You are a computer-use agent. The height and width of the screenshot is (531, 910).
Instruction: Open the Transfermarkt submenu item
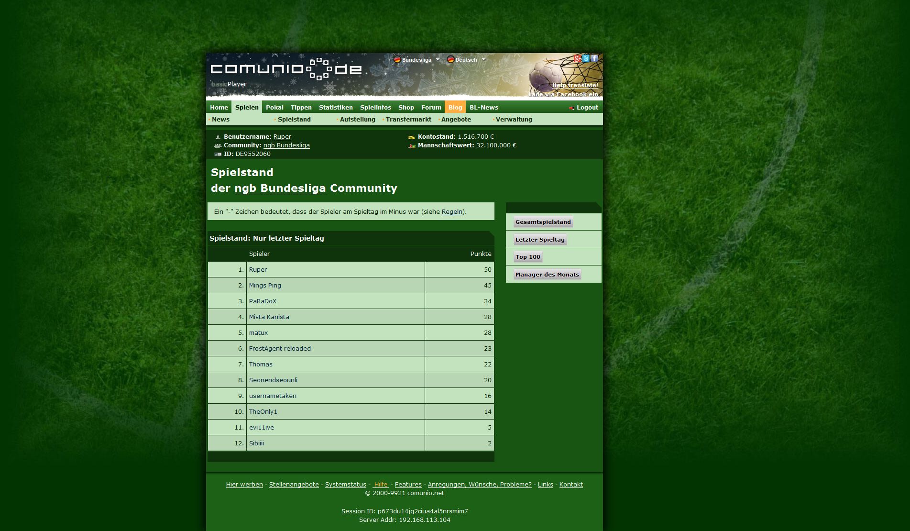coord(408,120)
